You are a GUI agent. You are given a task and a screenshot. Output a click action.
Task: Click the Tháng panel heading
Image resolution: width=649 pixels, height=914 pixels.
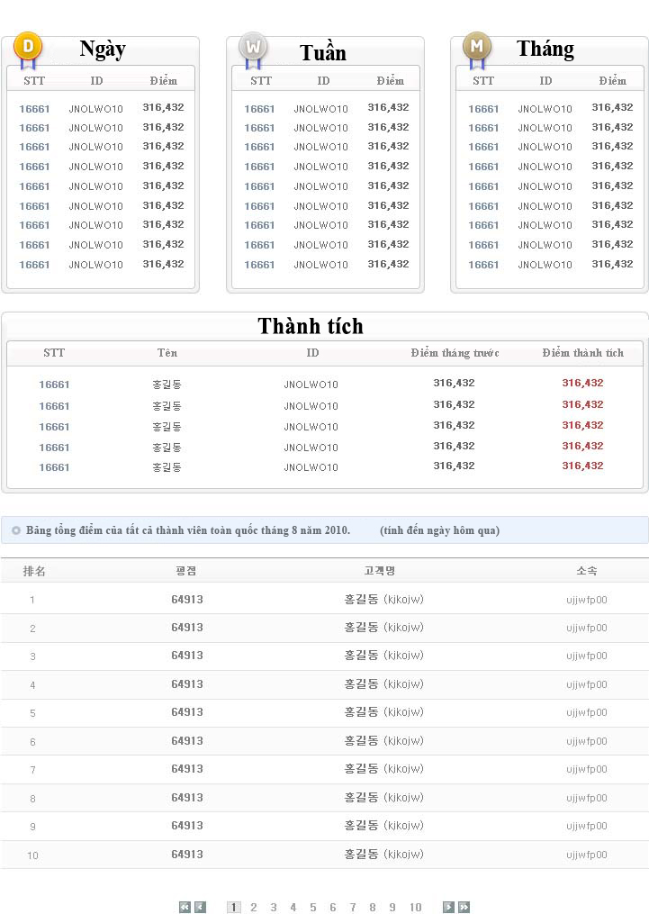tap(545, 49)
